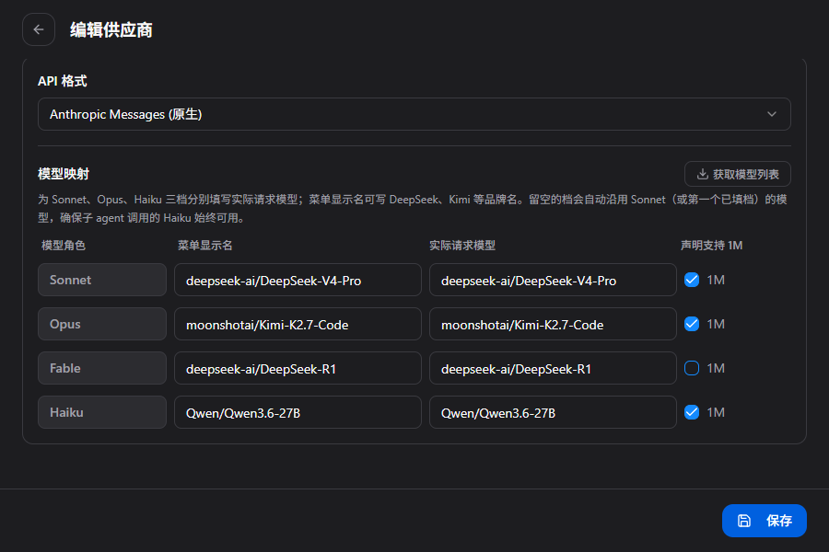Screen dimensions: 829x552
Task: Click the Sonnet model role box
Action: point(102,280)
